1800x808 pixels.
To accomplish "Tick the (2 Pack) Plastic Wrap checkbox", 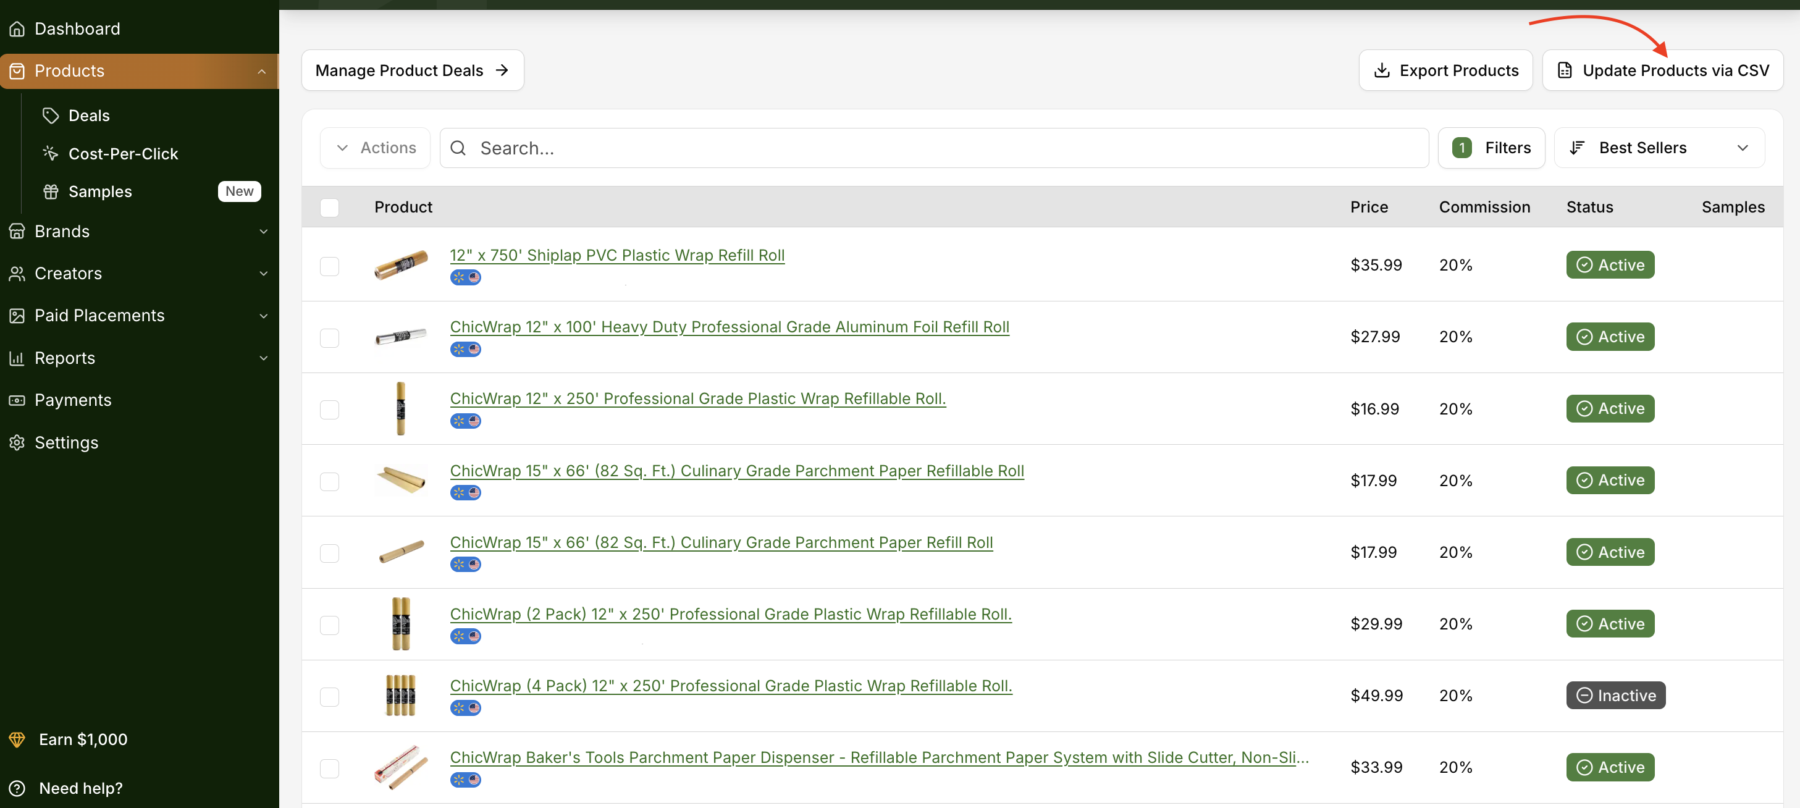I will [x=329, y=625].
